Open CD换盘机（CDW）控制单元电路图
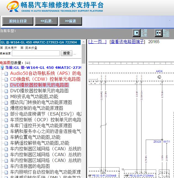The width and height of the screenshot is (174, 178). tap(45, 79)
